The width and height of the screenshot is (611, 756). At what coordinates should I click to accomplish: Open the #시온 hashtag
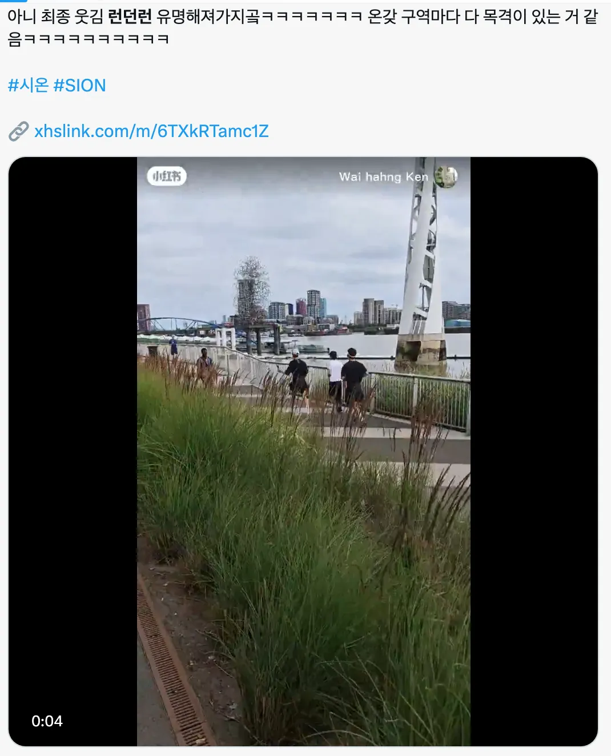(28, 85)
